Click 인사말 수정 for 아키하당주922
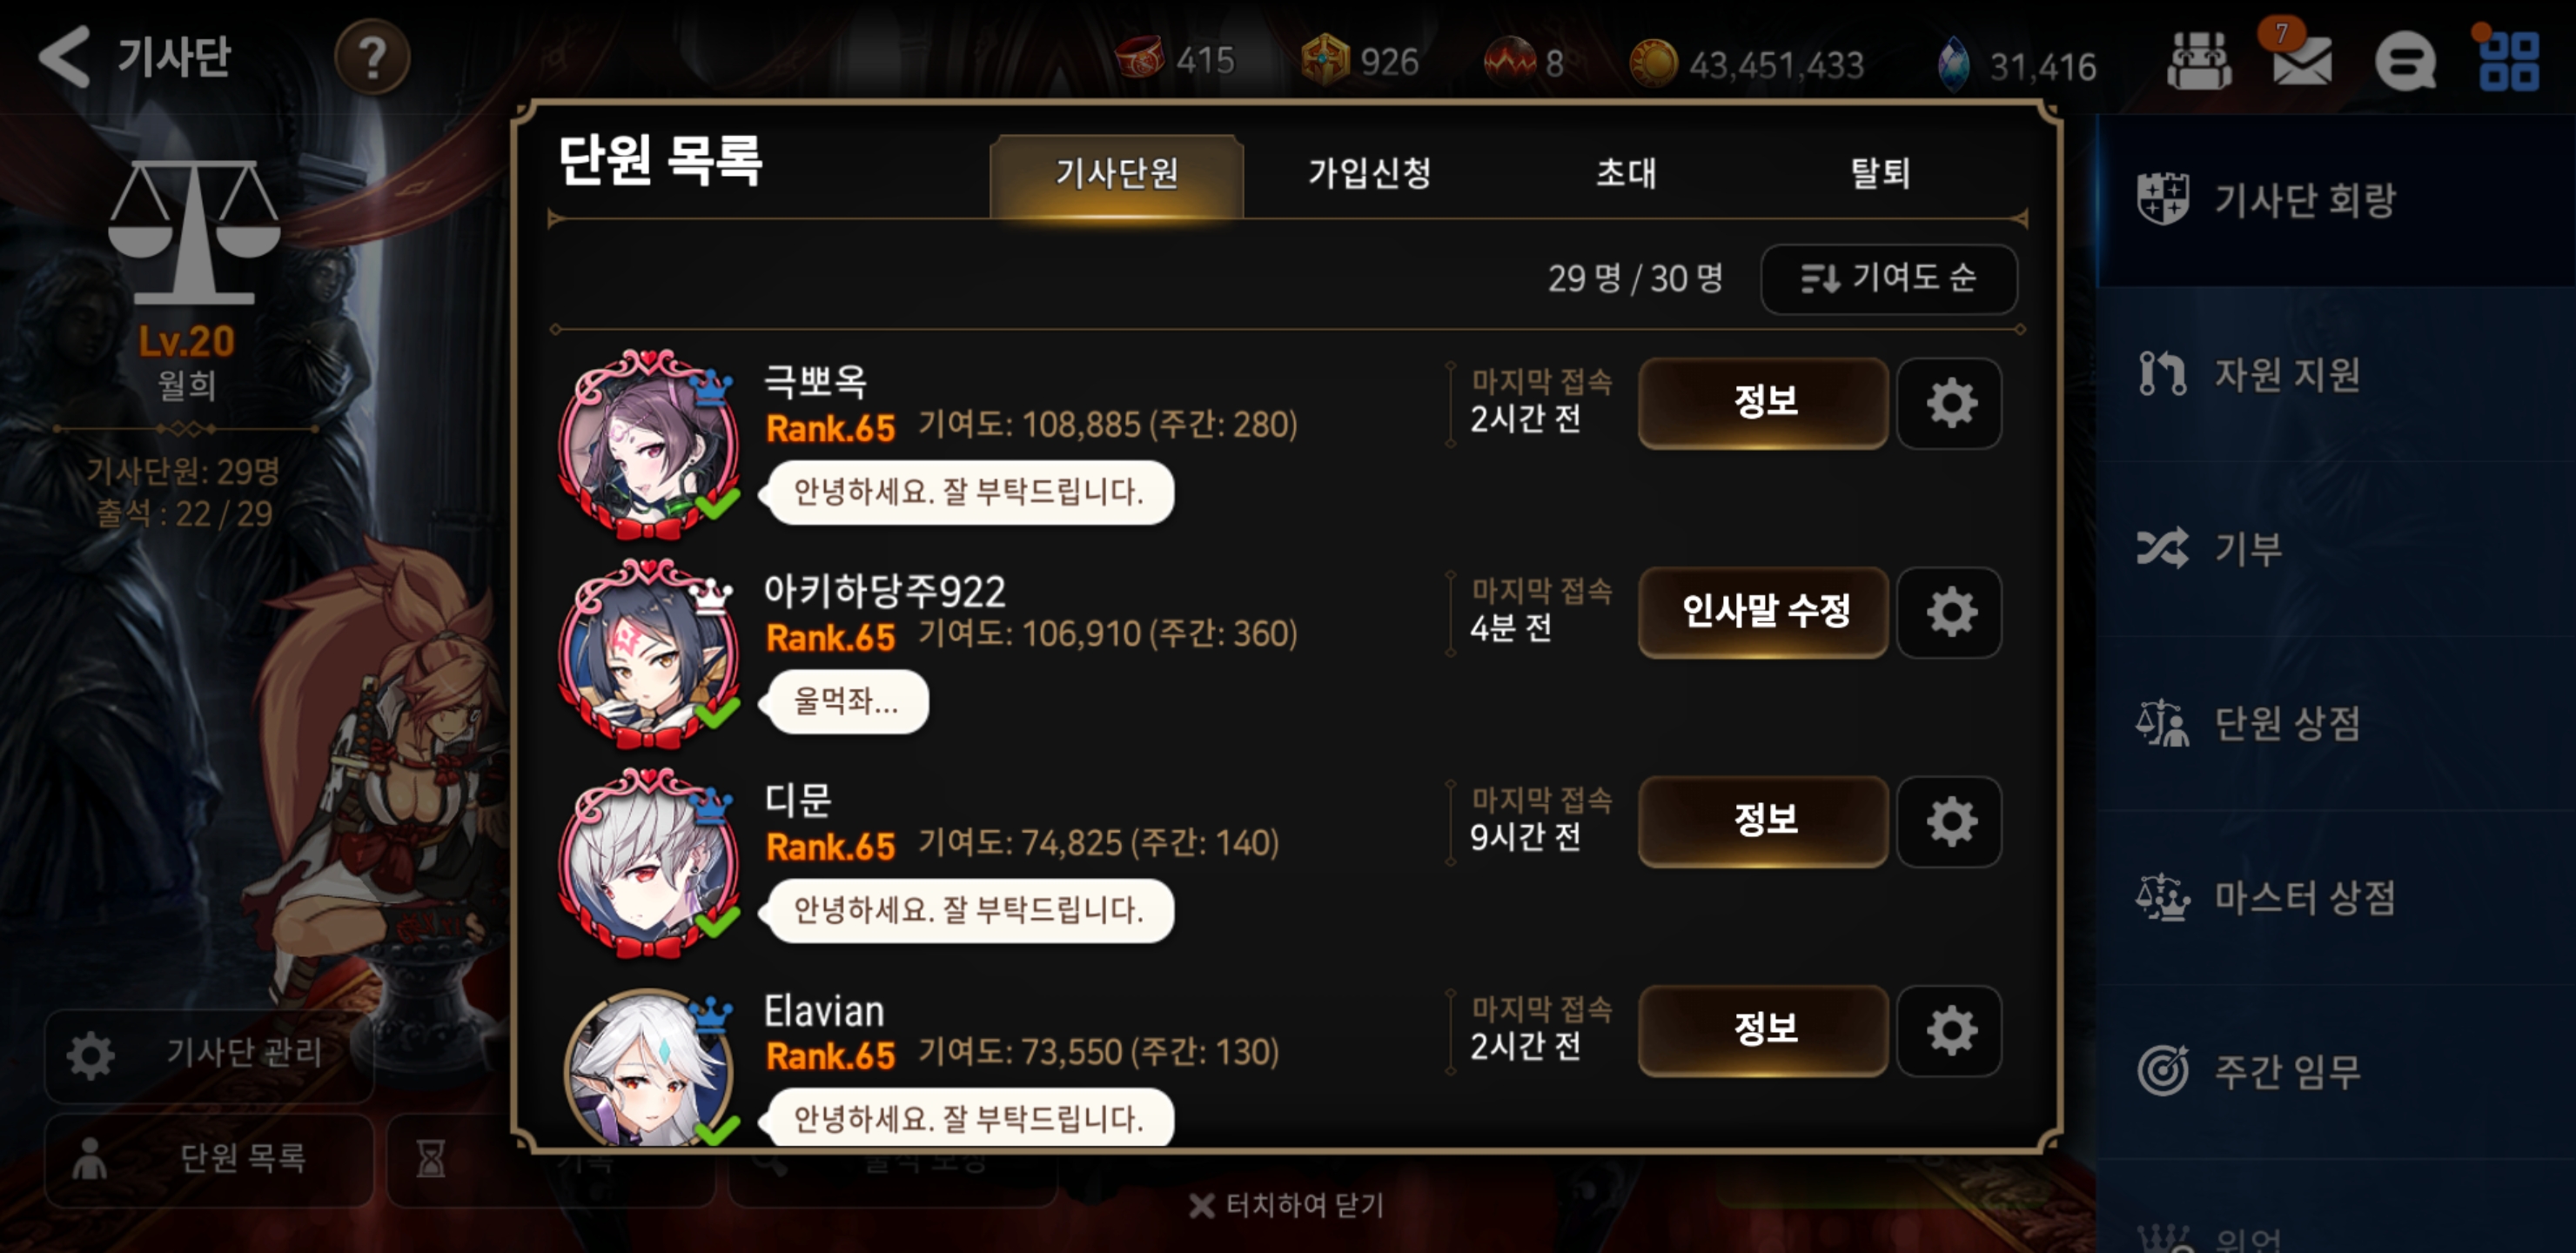2576x1253 pixels. (1764, 612)
